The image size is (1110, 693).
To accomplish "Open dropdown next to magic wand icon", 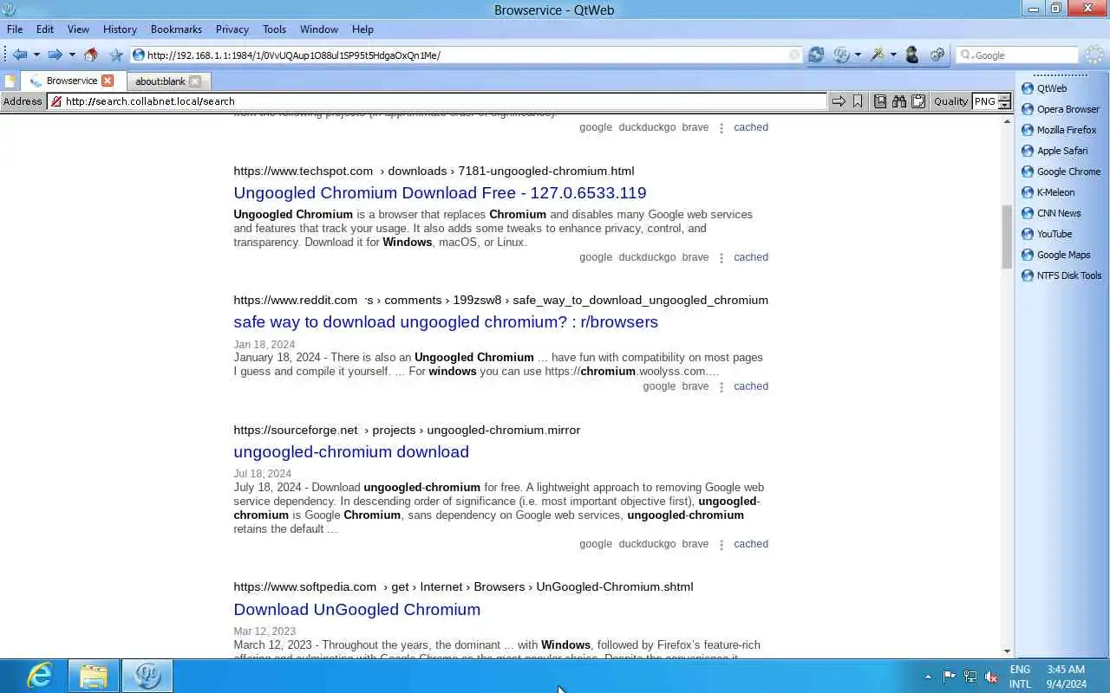I will coord(893,55).
